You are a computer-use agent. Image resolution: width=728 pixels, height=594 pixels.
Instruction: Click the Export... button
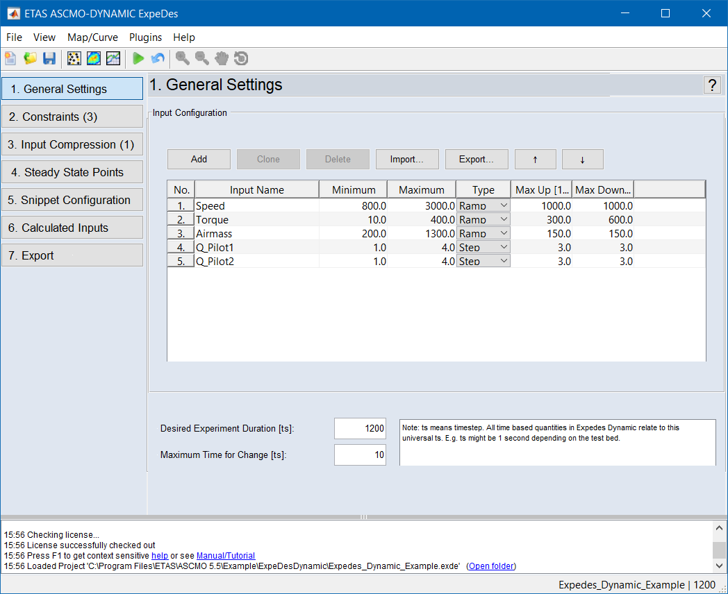click(476, 159)
